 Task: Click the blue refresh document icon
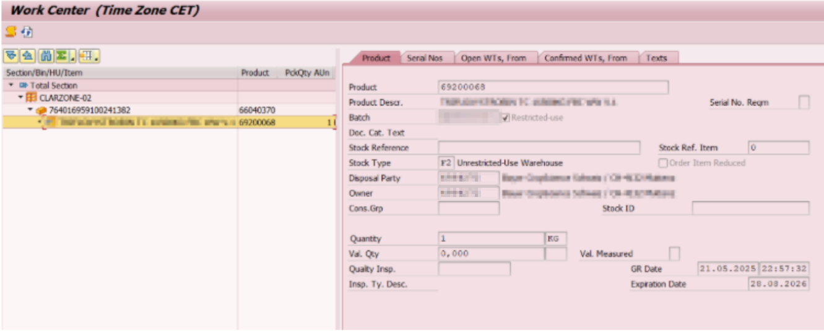click(x=27, y=31)
